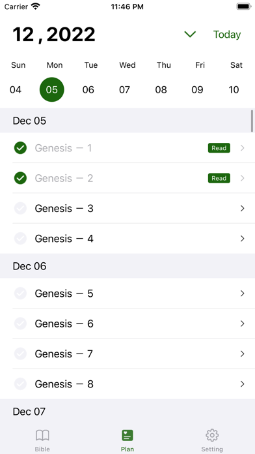Select Wednesday 07 in the week strip
Viewport: 255px width, 454px height.
coord(124,90)
